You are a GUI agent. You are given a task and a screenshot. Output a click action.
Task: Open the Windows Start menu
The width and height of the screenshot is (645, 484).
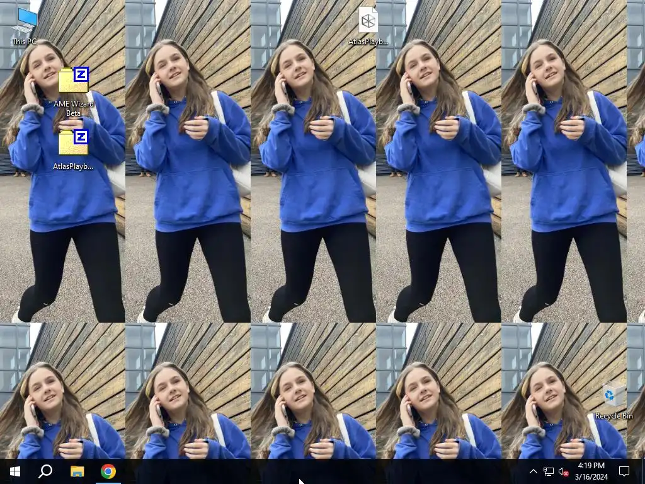(15, 471)
